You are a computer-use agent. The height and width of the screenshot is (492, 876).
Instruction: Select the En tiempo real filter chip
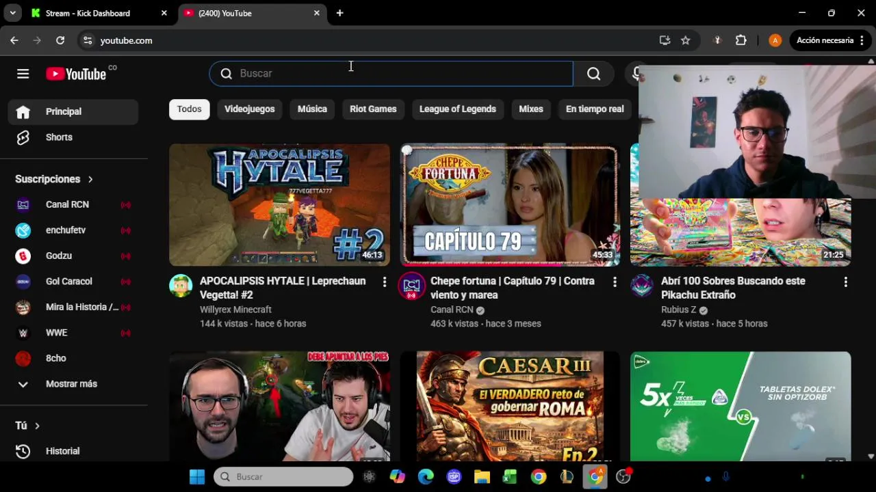pyautogui.click(x=595, y=109)
